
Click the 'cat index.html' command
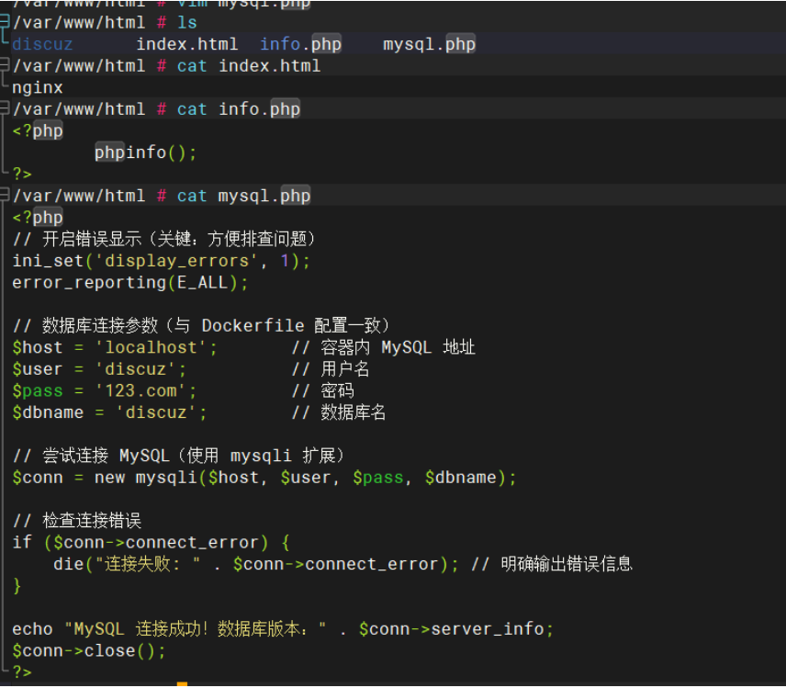tap(249, 66)
